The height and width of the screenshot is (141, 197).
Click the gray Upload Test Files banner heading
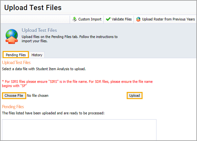39,30
